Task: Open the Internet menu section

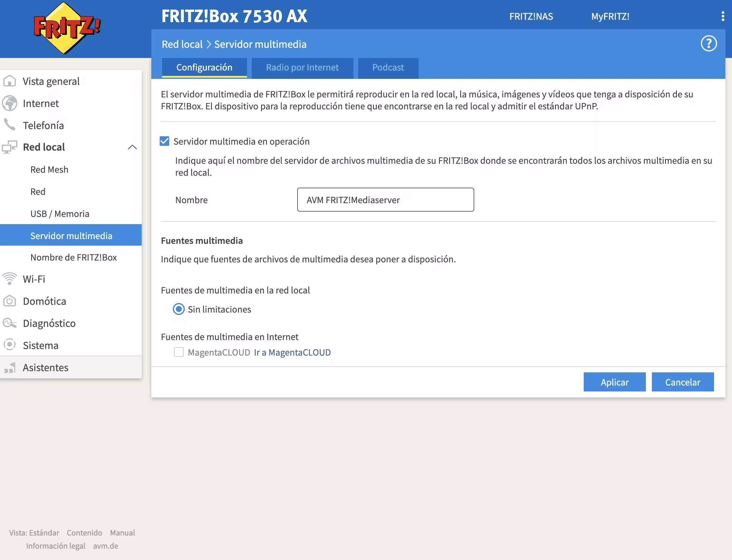Action: pos(71,103)
